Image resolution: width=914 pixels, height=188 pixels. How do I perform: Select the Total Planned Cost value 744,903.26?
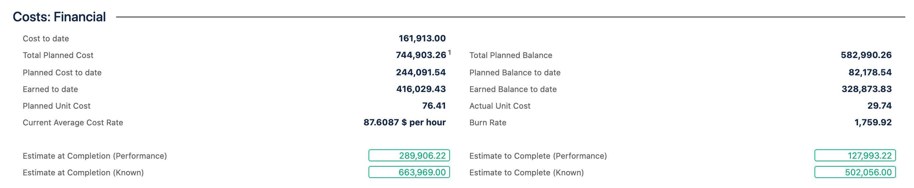tap(421, 55)
